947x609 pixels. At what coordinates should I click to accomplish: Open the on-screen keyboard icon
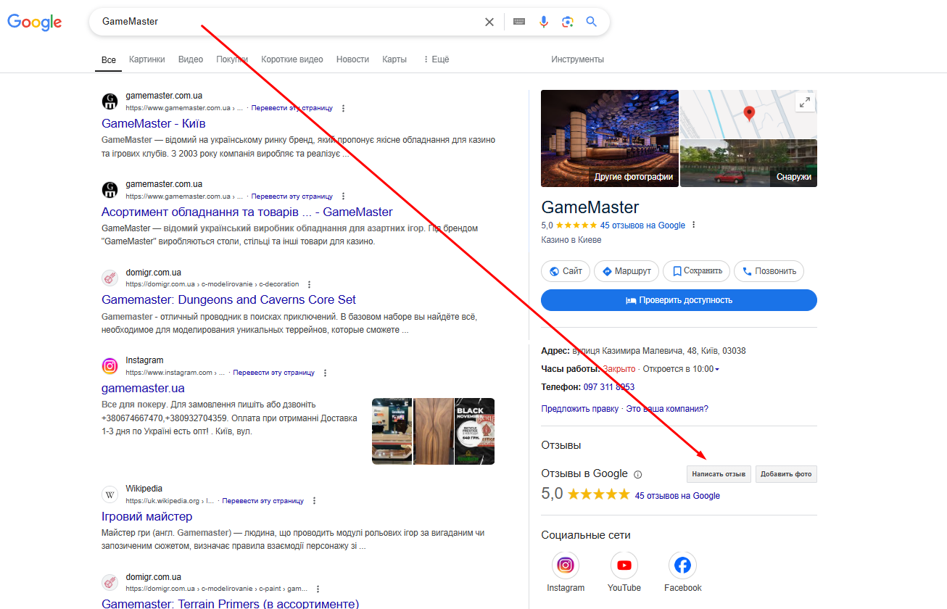pyautogui.click(x=519, y=22)
